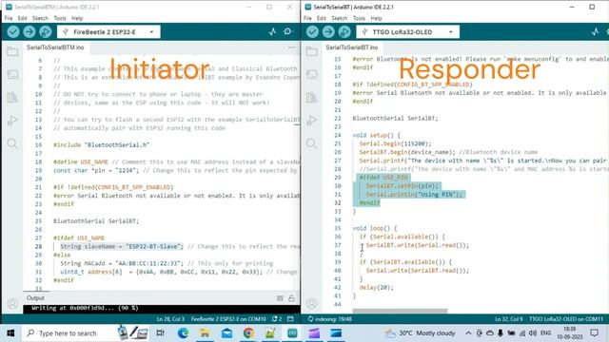Open Help menu in Initiator window
The width and height of the screenshot is (609, 342).
(x=77, y=18)
